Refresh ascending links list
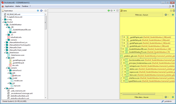This screenshot has width=176, height=104. pyautogui.click(x=173, y=15)
